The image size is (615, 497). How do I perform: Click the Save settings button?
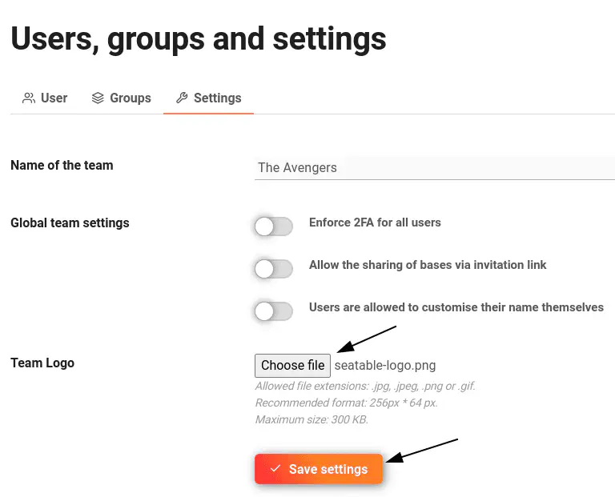(319, 469)
